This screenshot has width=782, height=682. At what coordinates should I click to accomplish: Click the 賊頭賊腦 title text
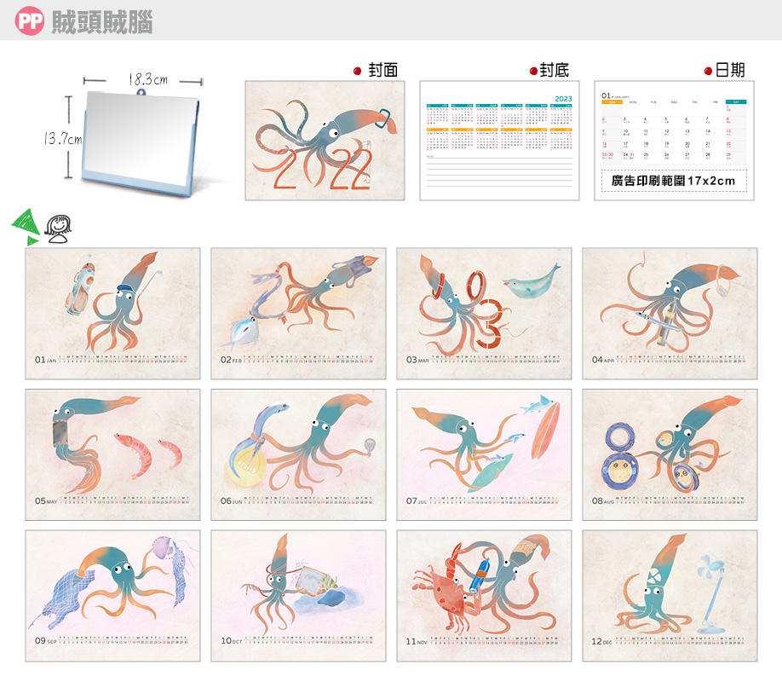102,23
